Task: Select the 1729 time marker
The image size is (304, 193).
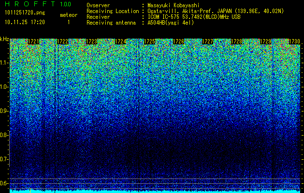Action: [x=265, y=41]
